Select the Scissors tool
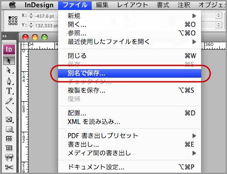Screen dimensions: 227x174 coord(9,167)
